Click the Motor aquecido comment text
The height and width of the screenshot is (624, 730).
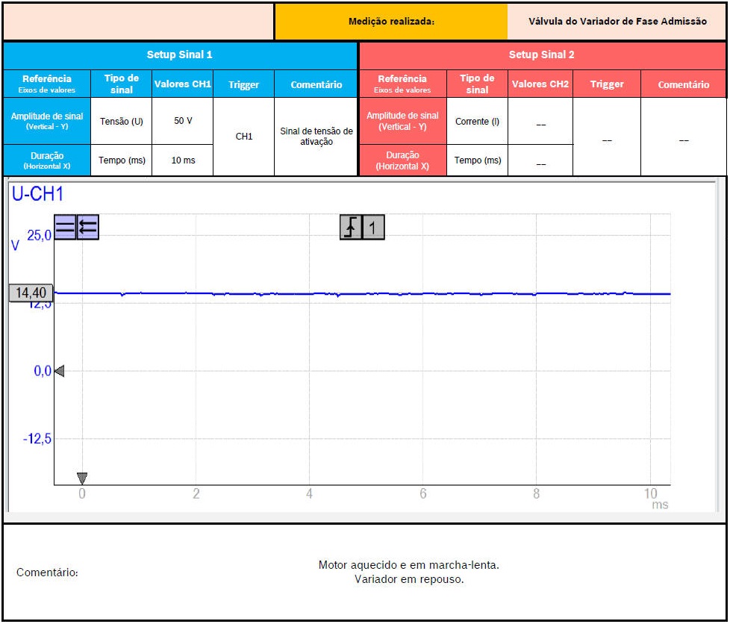point(408,565)
